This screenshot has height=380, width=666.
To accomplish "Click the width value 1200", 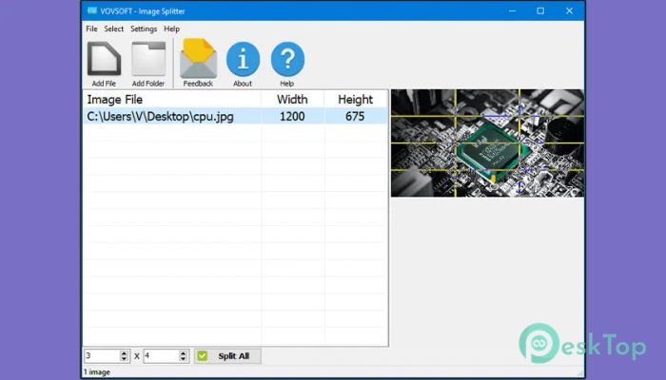I will click(x=292, y=116).
